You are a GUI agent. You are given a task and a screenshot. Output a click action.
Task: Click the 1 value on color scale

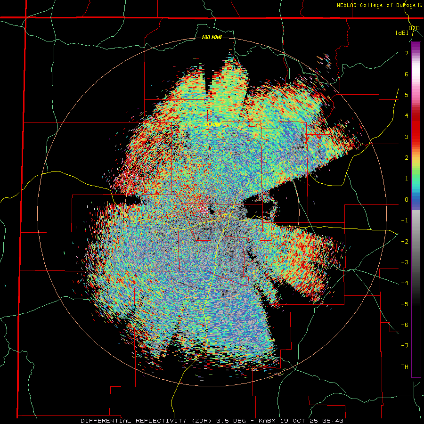[407, 178]
